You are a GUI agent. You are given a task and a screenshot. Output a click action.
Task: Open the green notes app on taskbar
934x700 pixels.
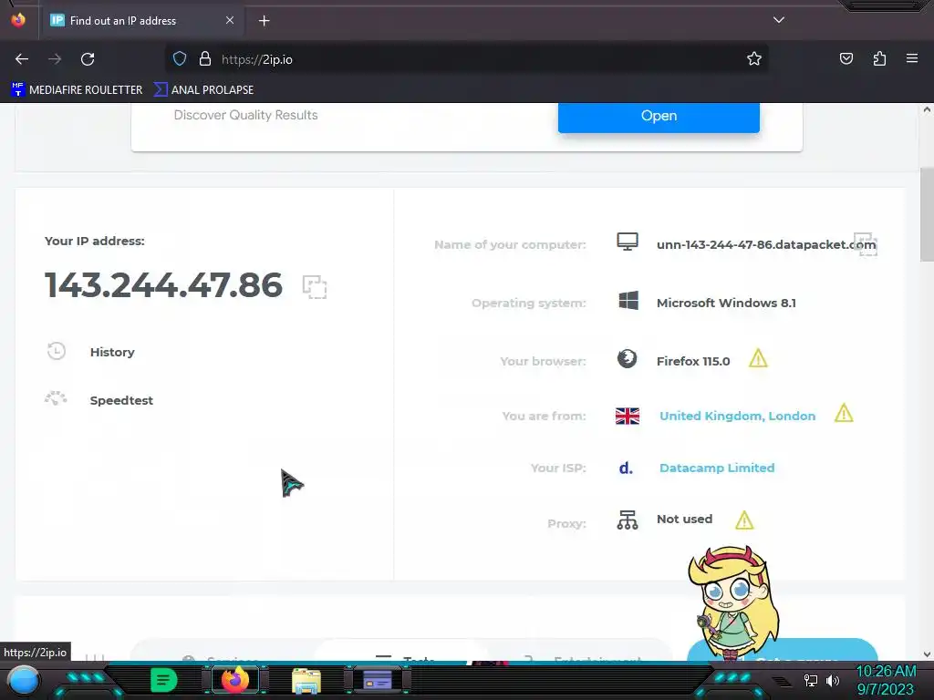coord(163,680)
